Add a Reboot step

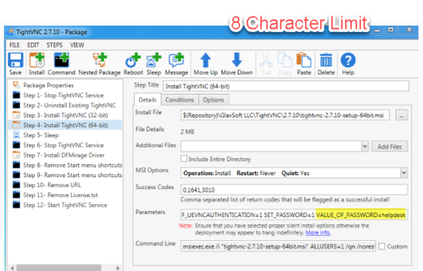pyautogui.click(x=133, y=64)
